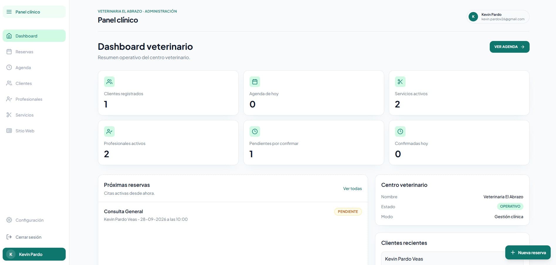Click the Kevin Pardo sidebar profile button
The image size is (556, 265).
(x=34, y=254)
